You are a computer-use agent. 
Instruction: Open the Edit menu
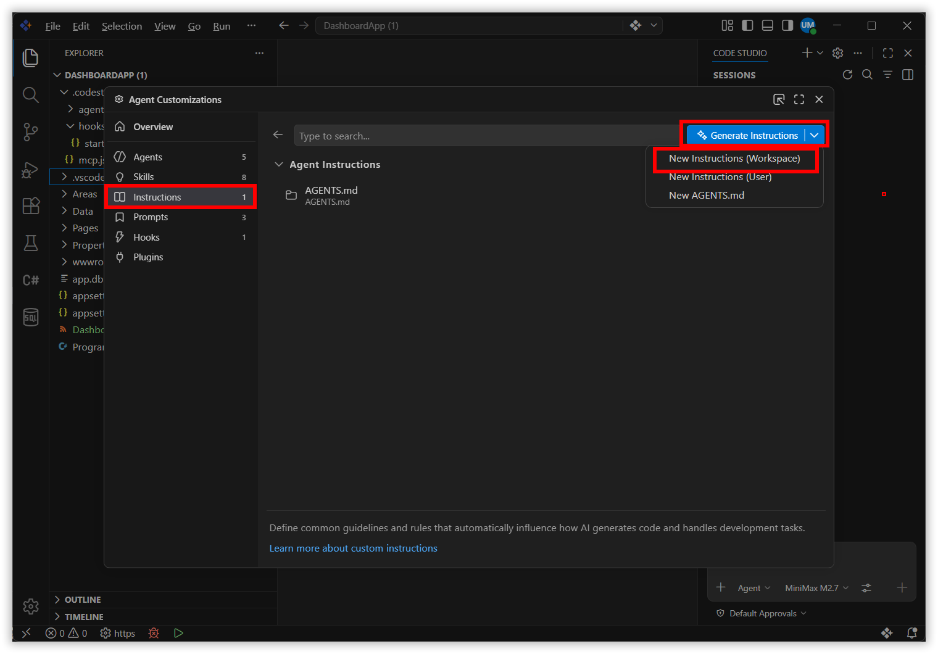click(x=81, y=26)
